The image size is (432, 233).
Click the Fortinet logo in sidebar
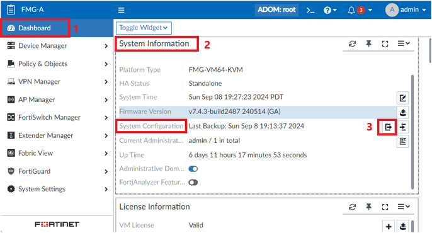pyautogui.click(x=57, y=224)
